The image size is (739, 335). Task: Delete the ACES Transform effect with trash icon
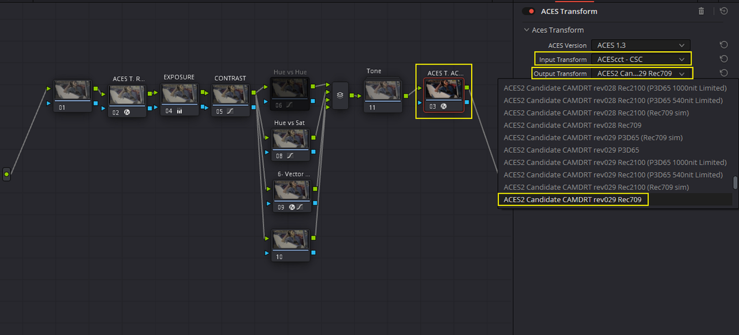click(x=701, y=11)
